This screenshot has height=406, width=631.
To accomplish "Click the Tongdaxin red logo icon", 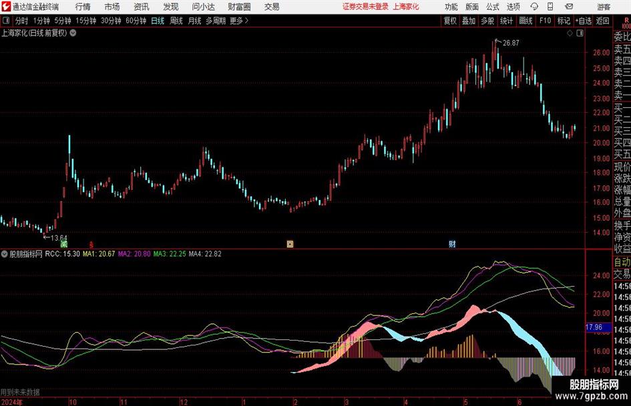I will [x=6, y=7].
